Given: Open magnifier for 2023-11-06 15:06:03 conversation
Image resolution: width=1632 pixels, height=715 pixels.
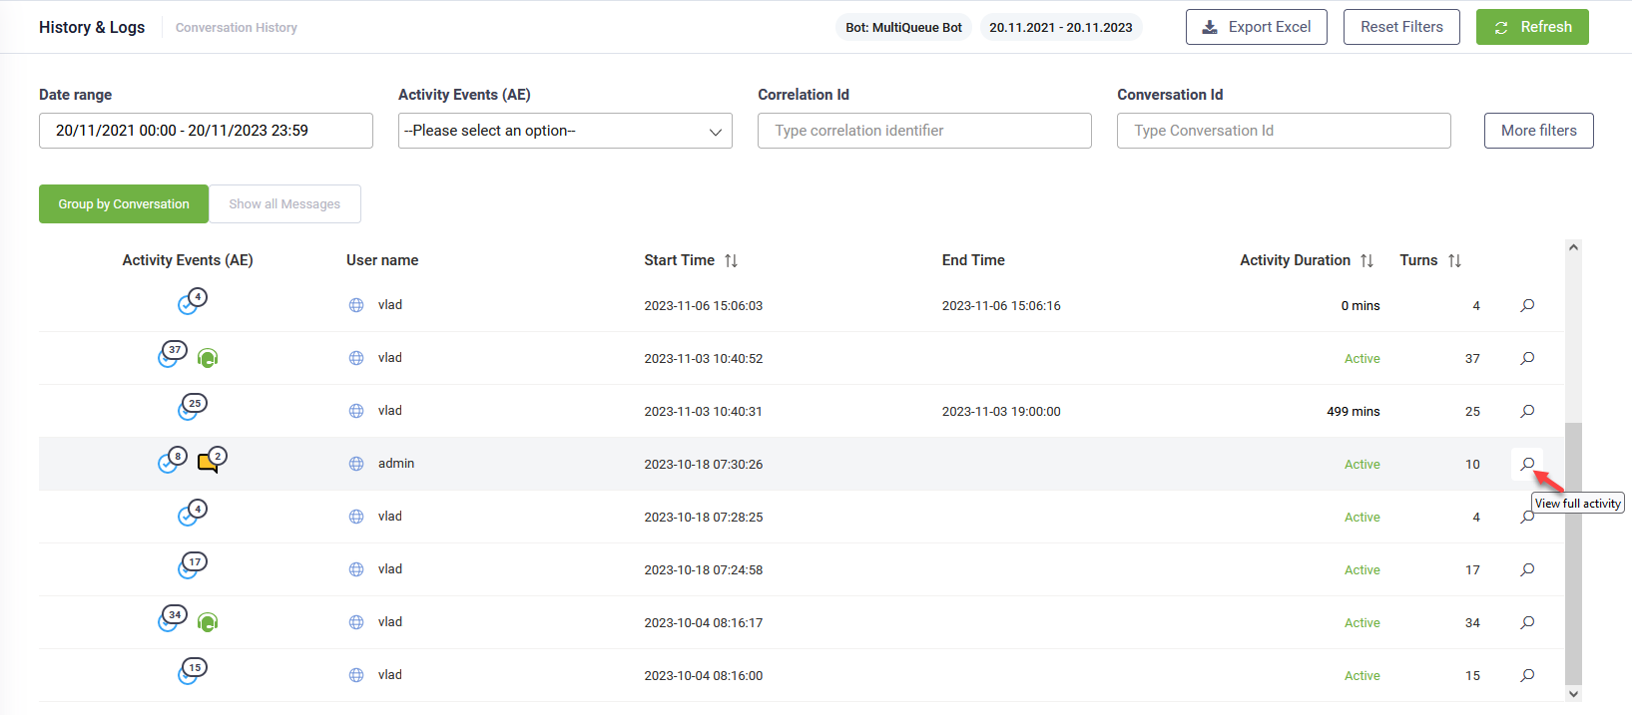Looking at the screenshot, I should 1527,306.
